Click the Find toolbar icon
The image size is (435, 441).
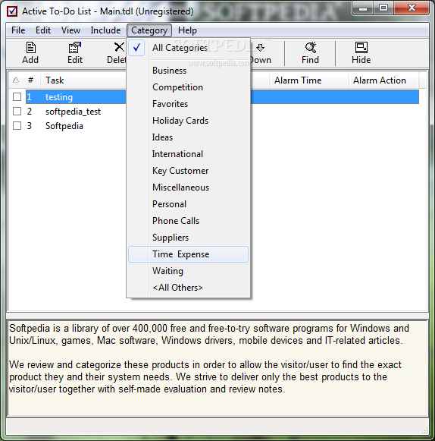310,53
